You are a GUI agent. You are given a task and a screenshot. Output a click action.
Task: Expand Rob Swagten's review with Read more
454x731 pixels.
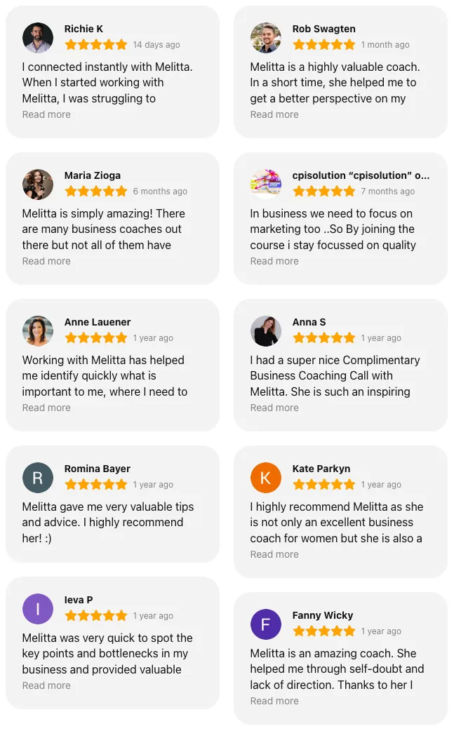pyautogui.click(x=274, y=114)
